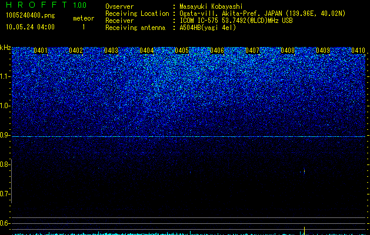Click observer name Masayuki Kobayashi
The height and width of the screenshot is (235, 370).
(x=211, y=6)
